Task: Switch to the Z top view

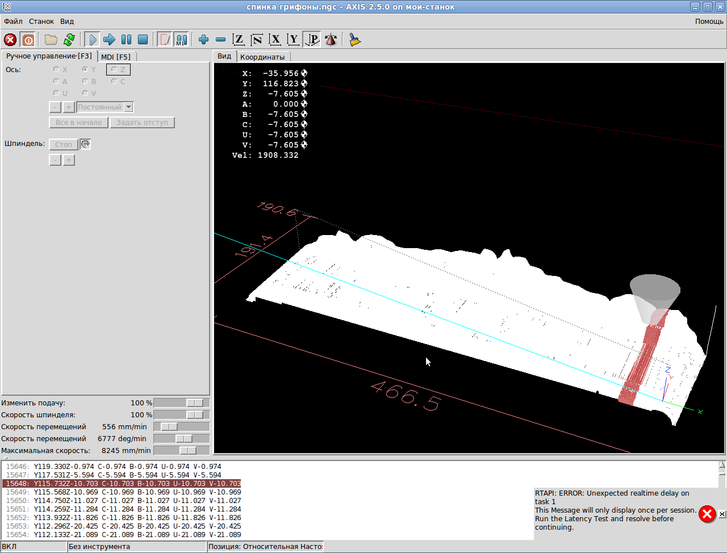Action: 239,40
